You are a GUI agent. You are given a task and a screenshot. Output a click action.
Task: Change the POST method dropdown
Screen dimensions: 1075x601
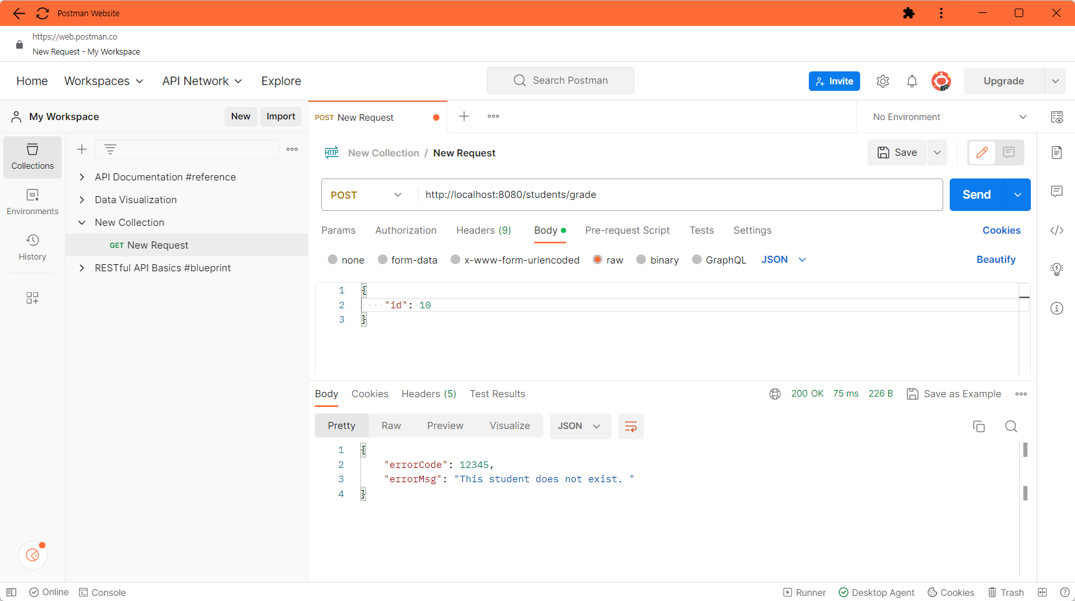point(367,195)
